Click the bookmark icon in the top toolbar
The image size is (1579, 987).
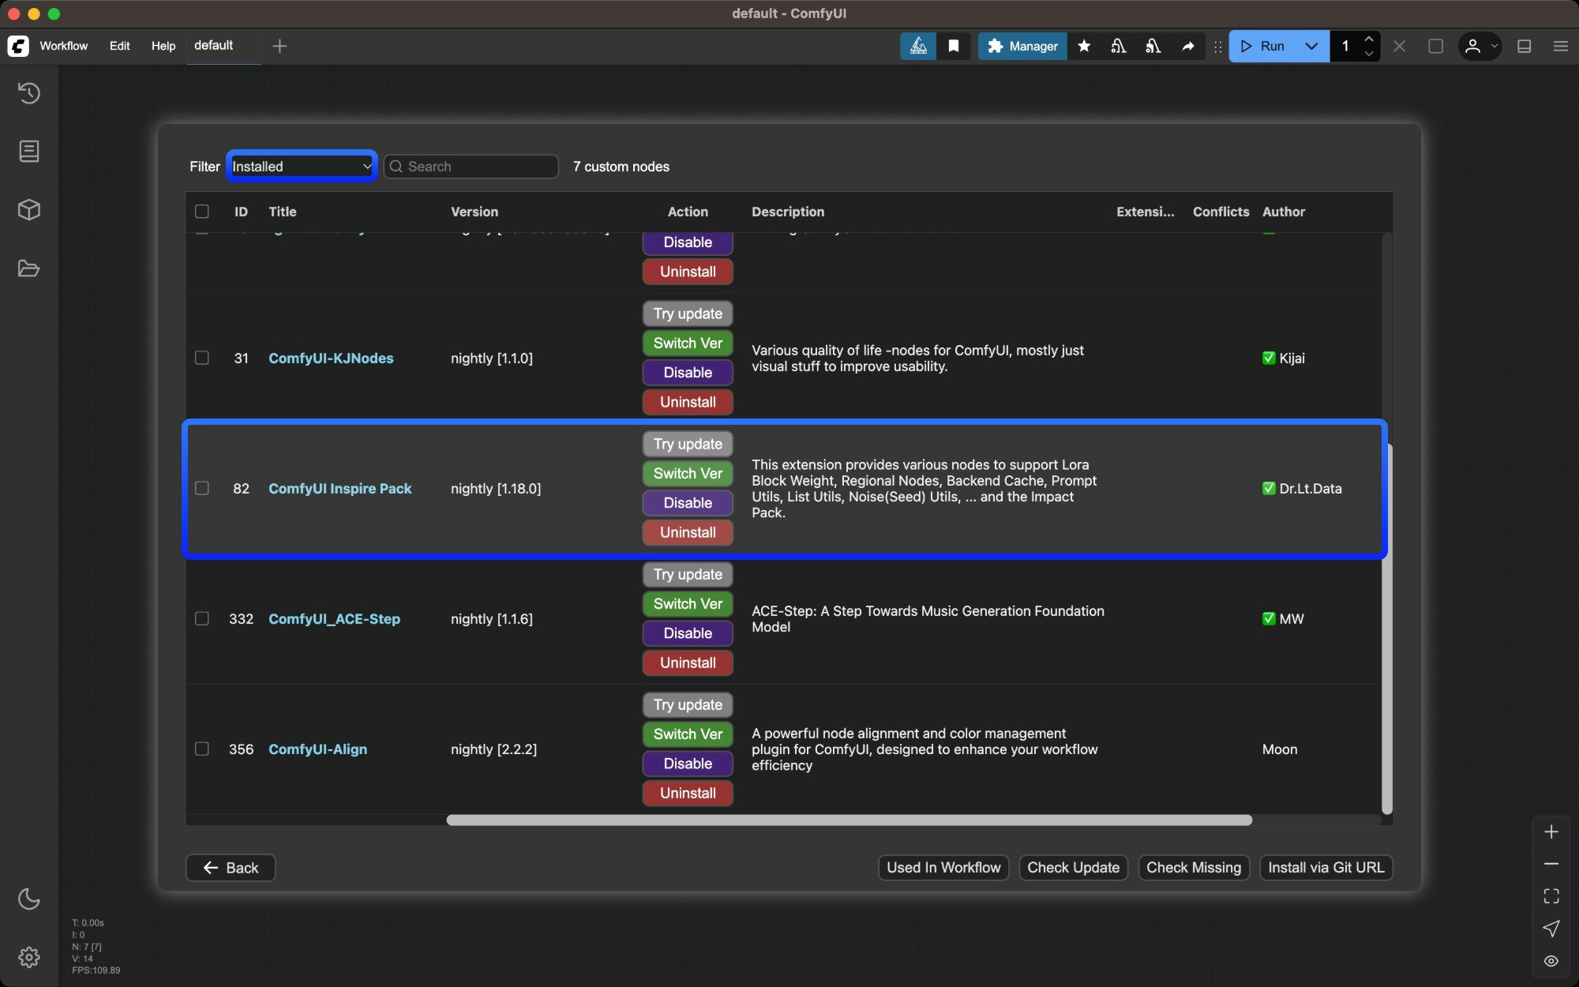[954, 46]
